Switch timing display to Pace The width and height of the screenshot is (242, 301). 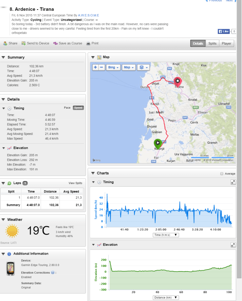67,108
